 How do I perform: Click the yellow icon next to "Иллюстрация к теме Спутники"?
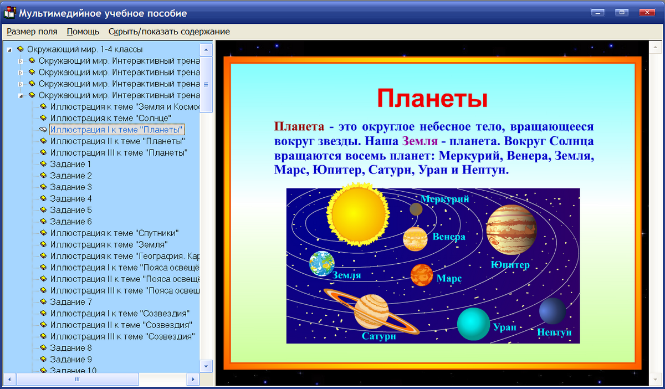tap(43, 233)
